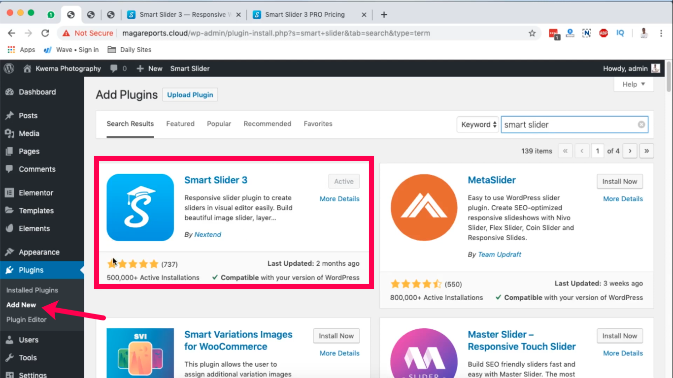Open the Wave • Sign in bookmark
This screenshot has height=378, width=673.
click(x=71, y=50)
